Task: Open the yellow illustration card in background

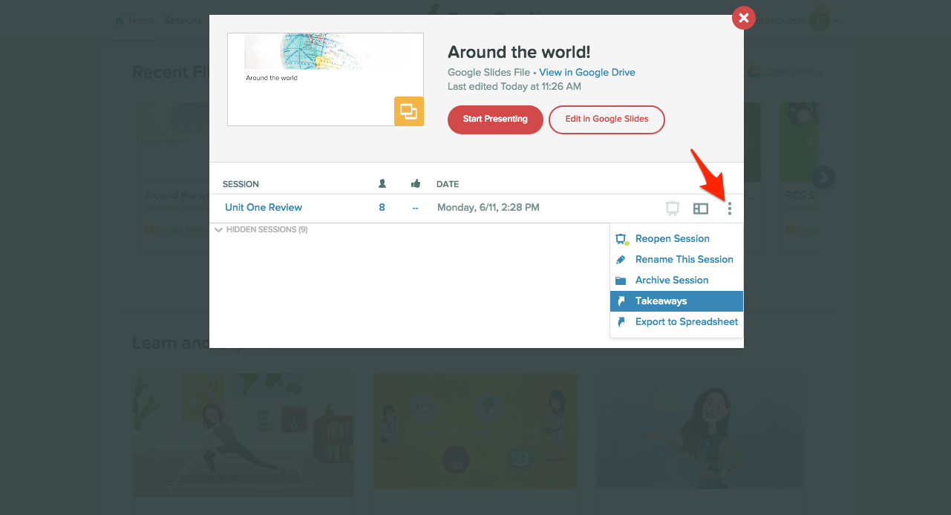Action: click(475, 432)
